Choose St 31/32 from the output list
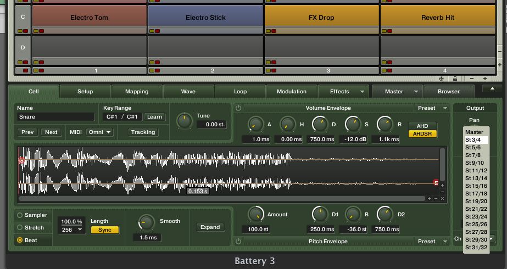The width and height of the screenshot is (507, 269). [x=476, y=248]
